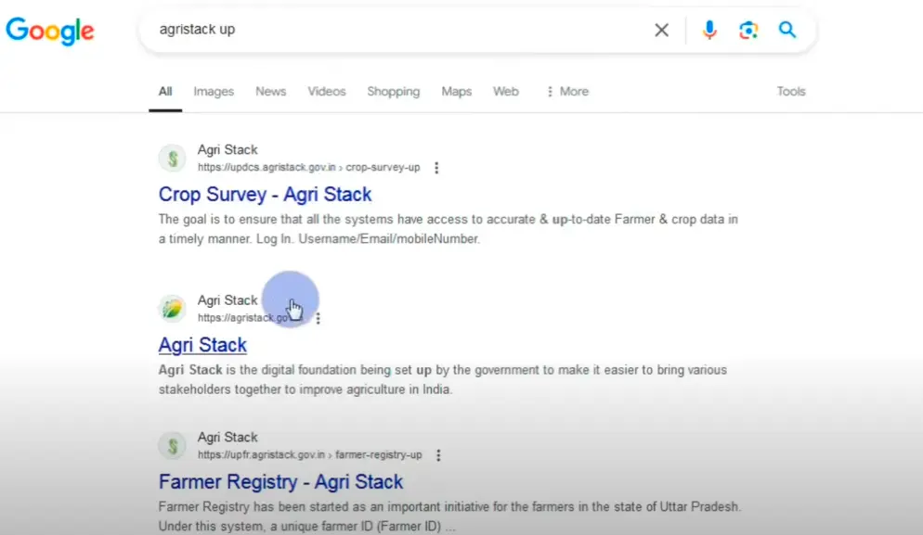Click the Agri Stack leaf favicon
The image size is (923, 535).
click(x=172, y=307)
